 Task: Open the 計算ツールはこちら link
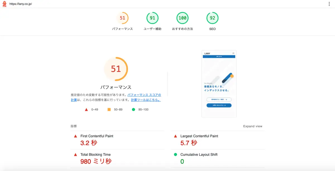pyautogui.click(x=146, y=100)
